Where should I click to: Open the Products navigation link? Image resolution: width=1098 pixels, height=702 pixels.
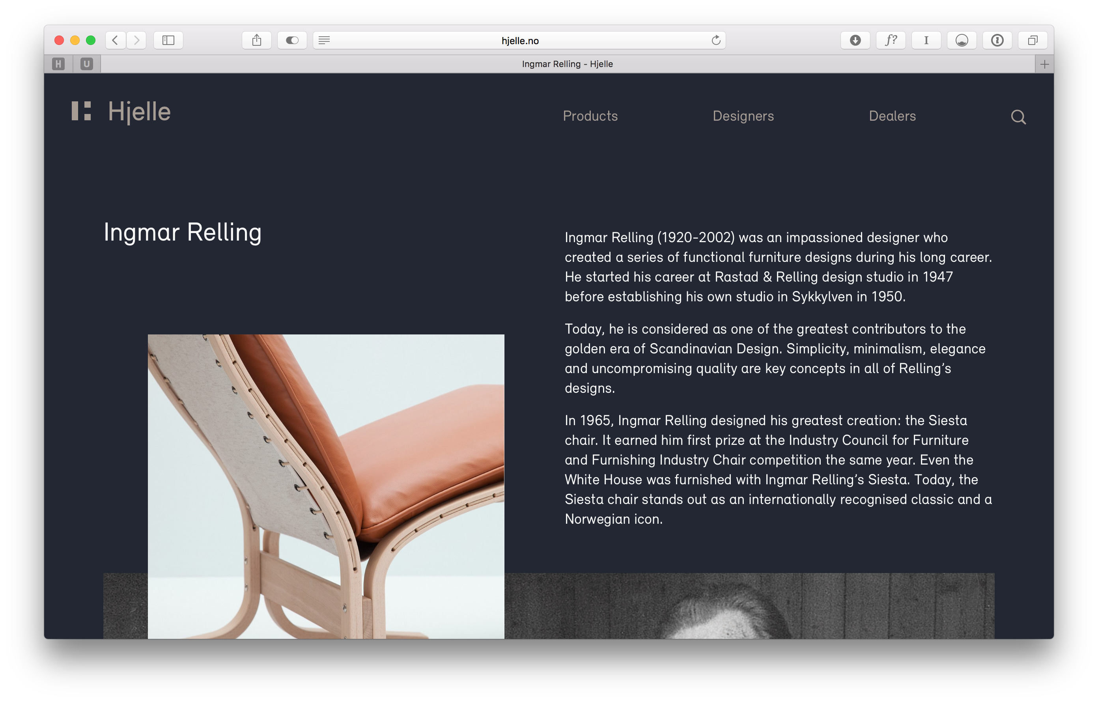[x=590, y=116]
